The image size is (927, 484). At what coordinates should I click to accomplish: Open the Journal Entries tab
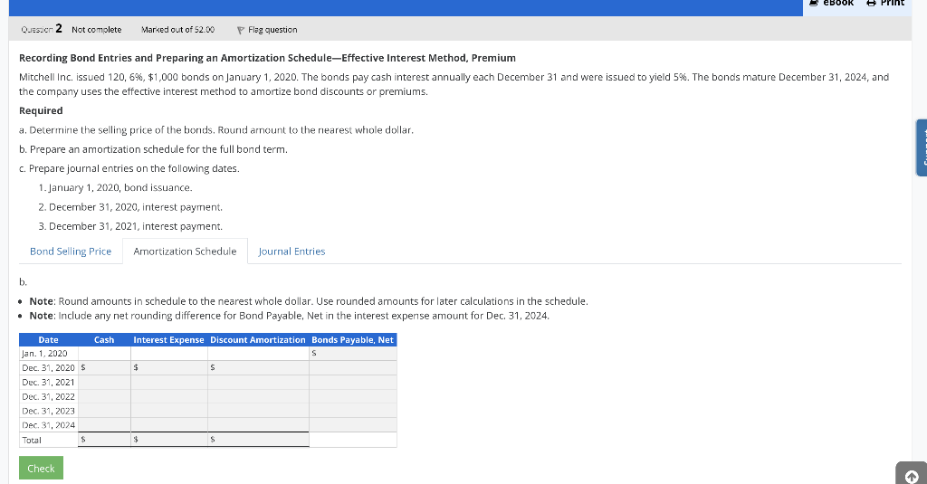[x=291, y=251]
